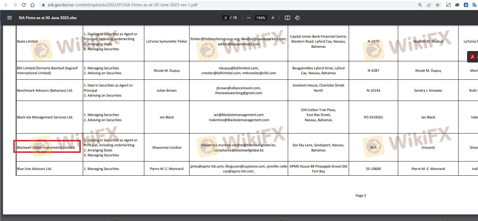
Task: Click the 'N-10144' box number
Action: [373, 91]
